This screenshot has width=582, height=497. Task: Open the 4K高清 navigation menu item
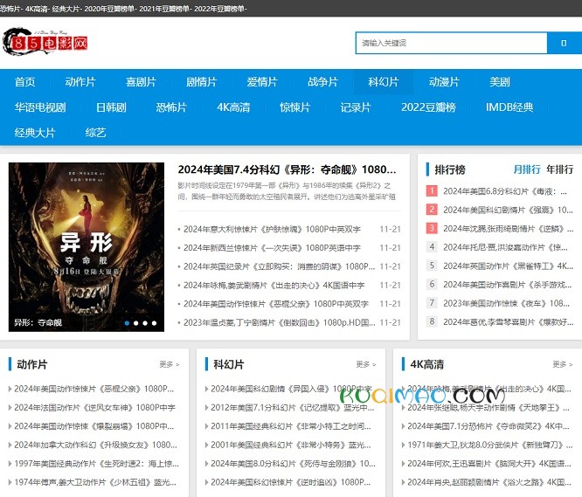233,107
